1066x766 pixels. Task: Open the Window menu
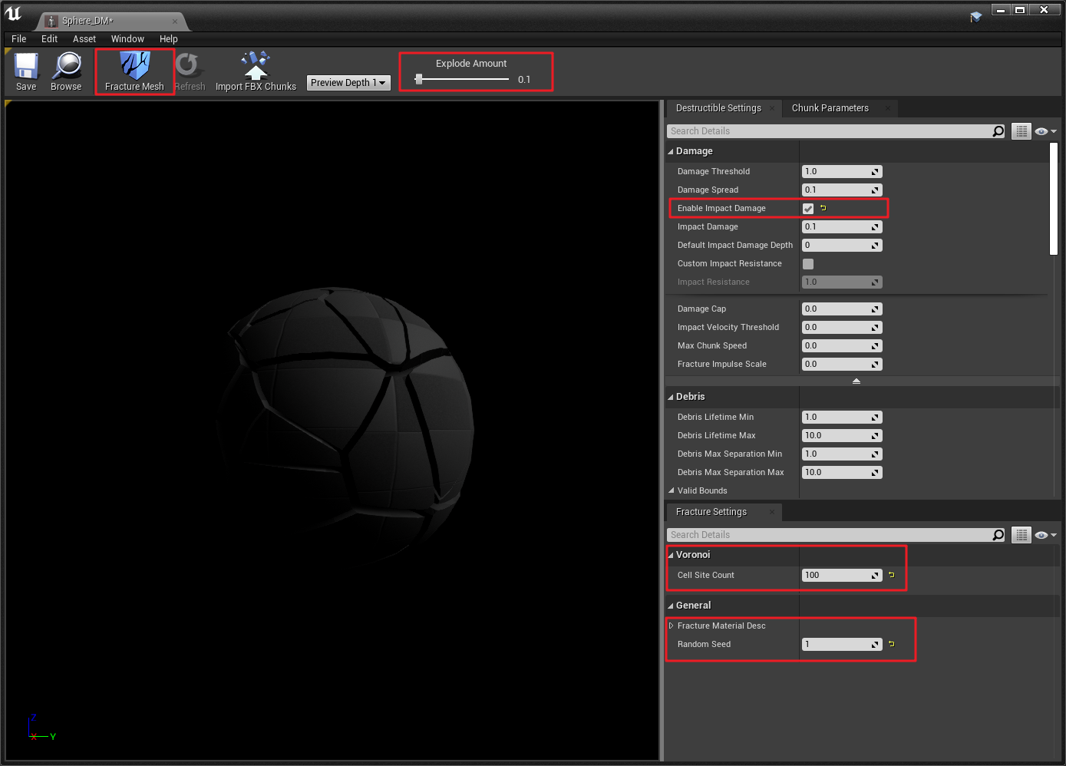pos(127,39)
